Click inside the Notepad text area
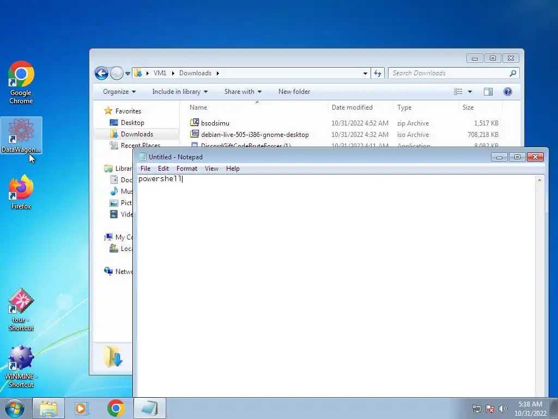This screenshot has height=419, width=558. 336,285
